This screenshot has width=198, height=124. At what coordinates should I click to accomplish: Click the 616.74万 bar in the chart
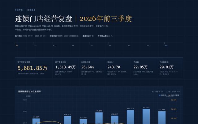point(83,122)
